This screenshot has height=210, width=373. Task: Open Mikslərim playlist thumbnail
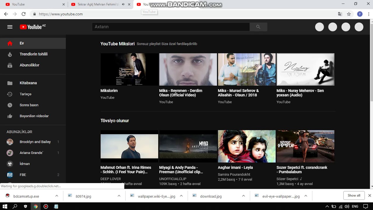tap(129, 69)
